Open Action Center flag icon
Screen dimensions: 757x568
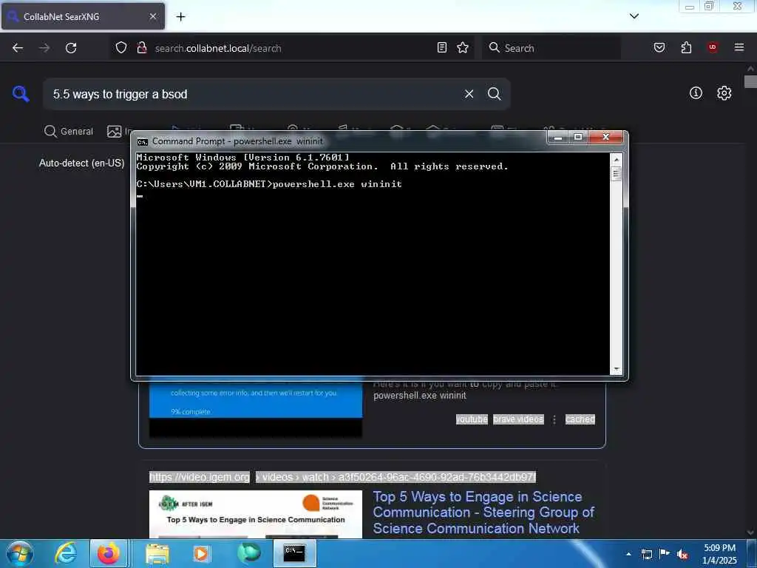[665, 554]
